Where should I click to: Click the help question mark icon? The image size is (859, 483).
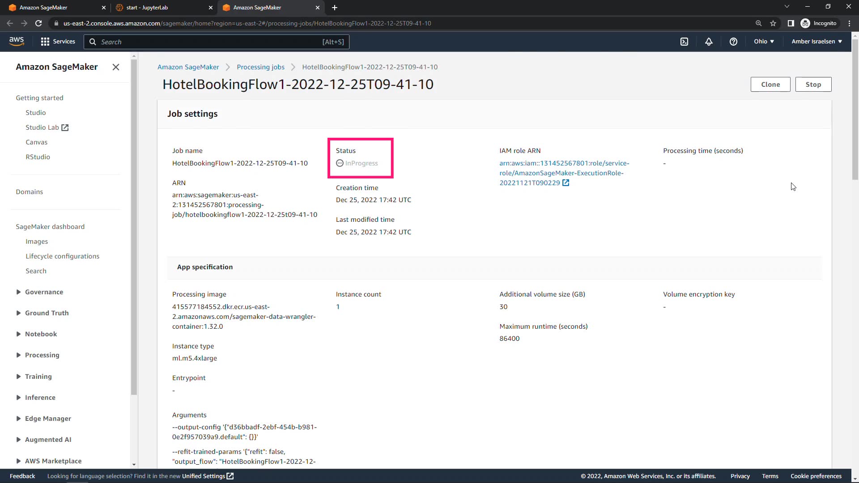coord(733,42)
